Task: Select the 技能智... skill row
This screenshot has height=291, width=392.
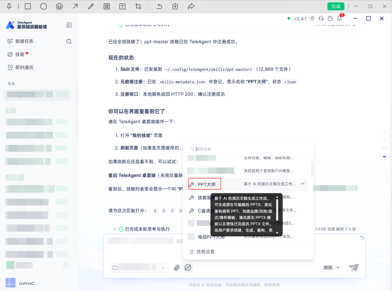Action: click(x=247, y=197)
